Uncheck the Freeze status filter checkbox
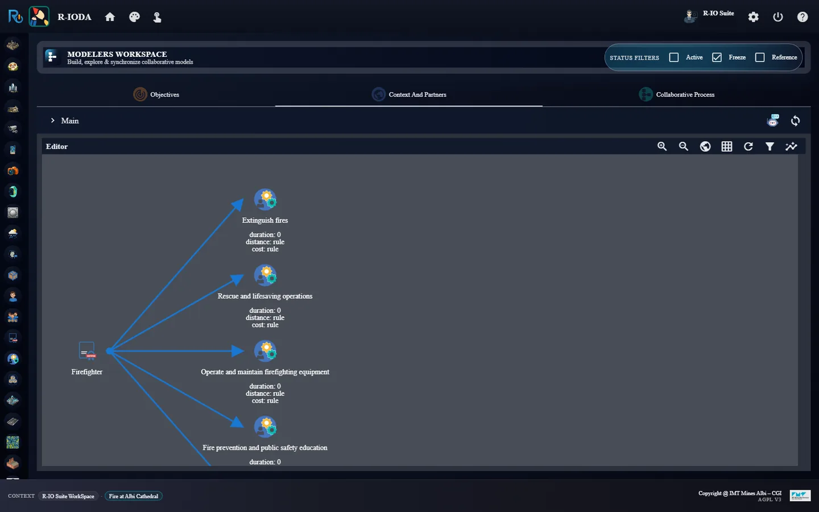The height and width of the screenshot is (512, 819). [x=717, y=57]
